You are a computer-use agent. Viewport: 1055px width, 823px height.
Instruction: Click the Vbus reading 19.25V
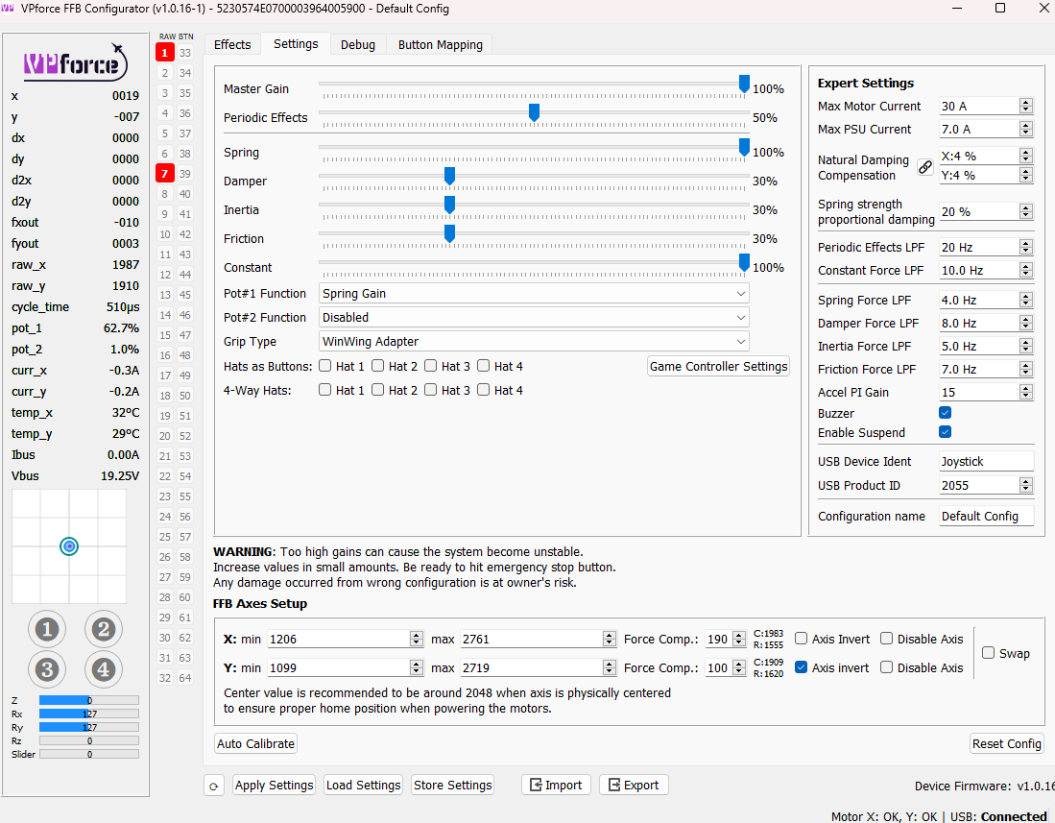click(120, 475)
